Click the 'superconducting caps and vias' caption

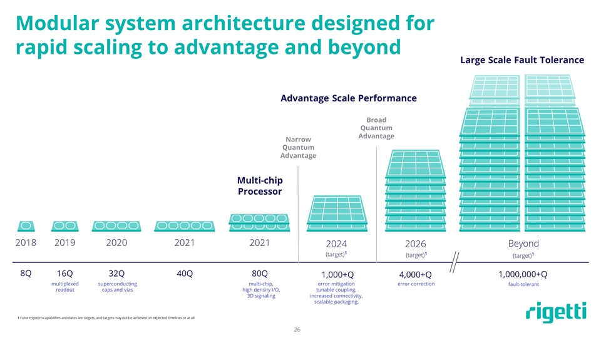(x=117, y=287)
